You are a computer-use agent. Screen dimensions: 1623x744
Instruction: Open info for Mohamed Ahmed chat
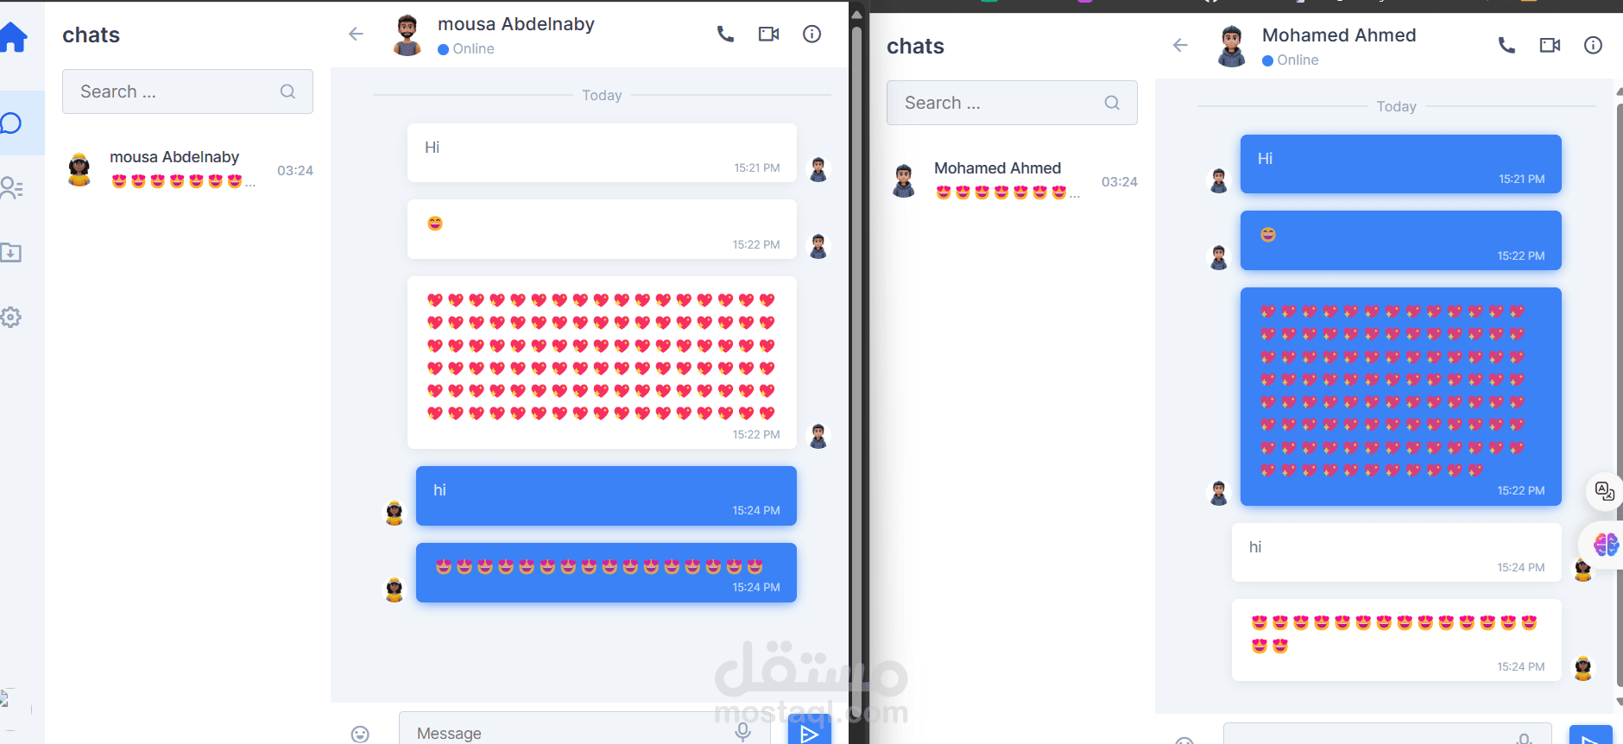(x=1593, y=46)
